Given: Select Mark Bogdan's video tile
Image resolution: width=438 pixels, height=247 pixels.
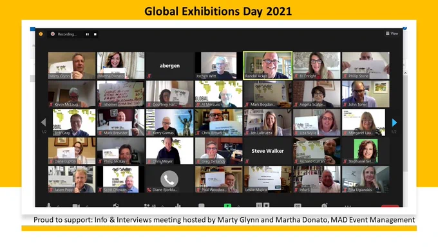Looking at the screenshot, I should (267, 94).
